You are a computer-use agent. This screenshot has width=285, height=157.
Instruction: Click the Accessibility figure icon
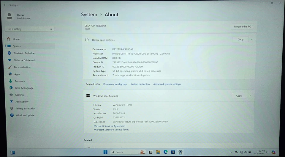click(x=12, y=102)
